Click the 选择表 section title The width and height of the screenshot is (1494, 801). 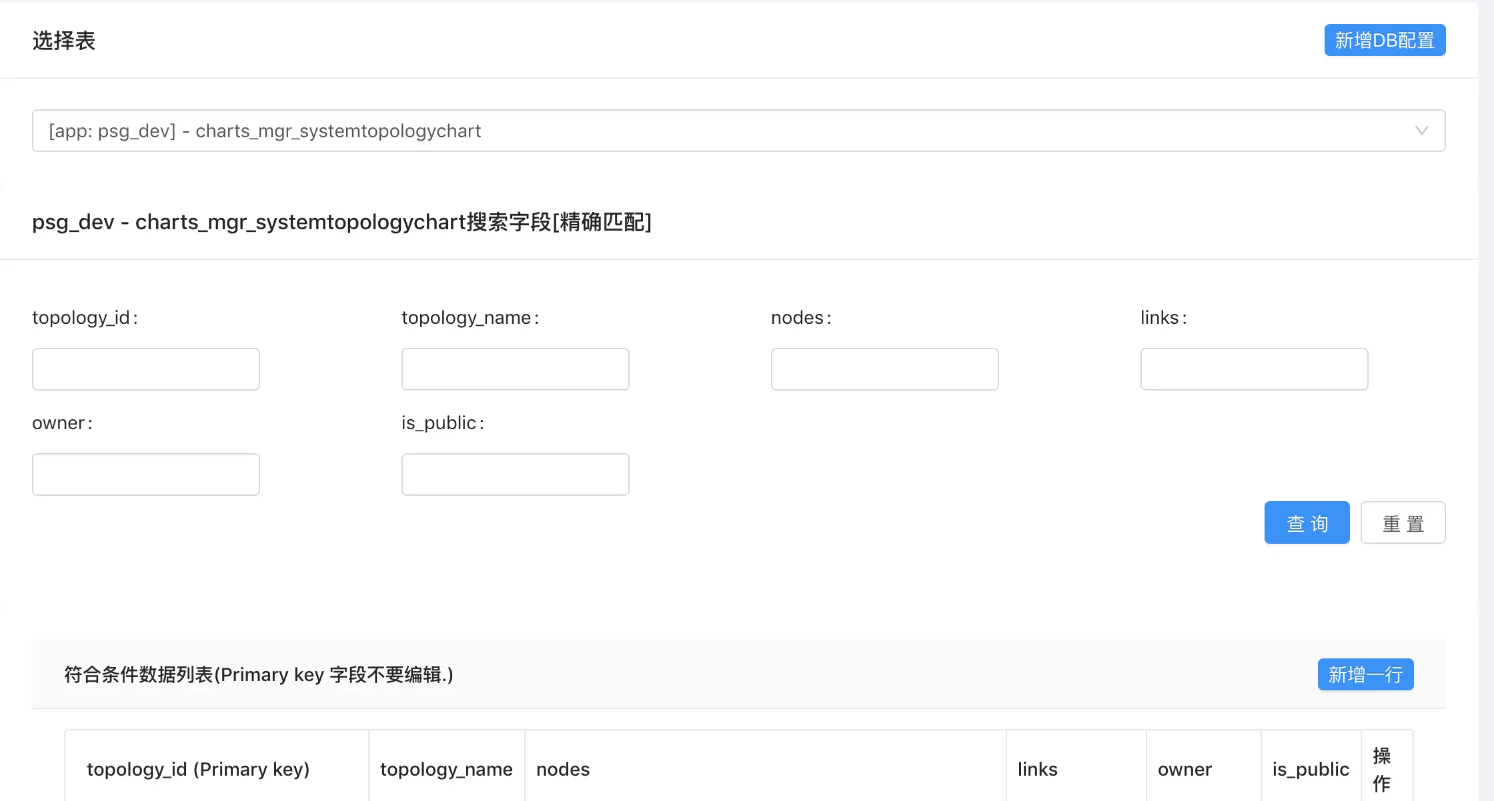pyautogui.click(x=64, y=41)
